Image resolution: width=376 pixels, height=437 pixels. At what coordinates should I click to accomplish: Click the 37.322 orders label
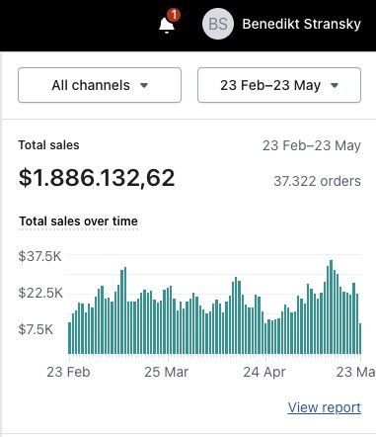(317, 181)
